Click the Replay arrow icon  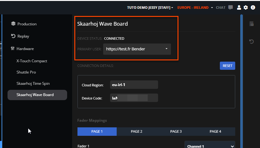pos(13,36)
